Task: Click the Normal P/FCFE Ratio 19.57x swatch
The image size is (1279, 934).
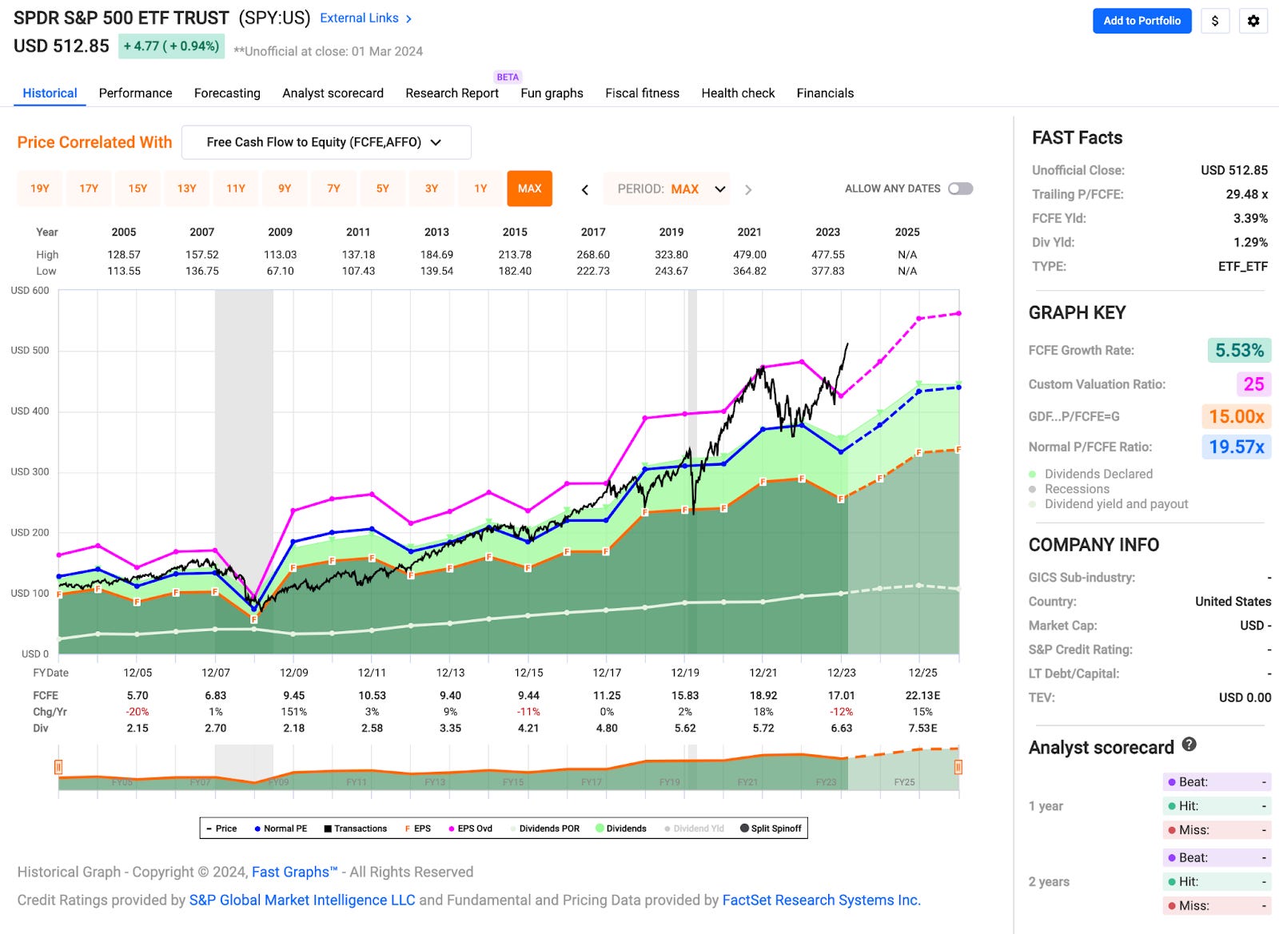Action: coord(1236,447)
